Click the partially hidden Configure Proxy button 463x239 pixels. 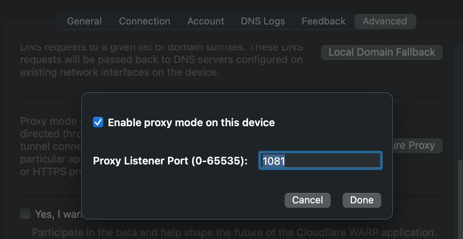point(418,145)
